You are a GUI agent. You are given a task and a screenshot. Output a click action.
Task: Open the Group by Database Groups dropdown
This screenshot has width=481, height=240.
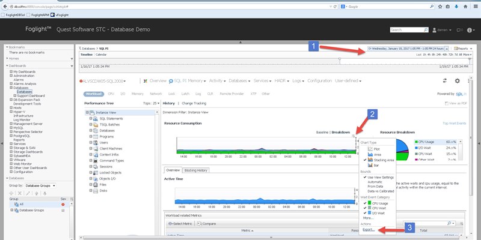click(40, 185)
